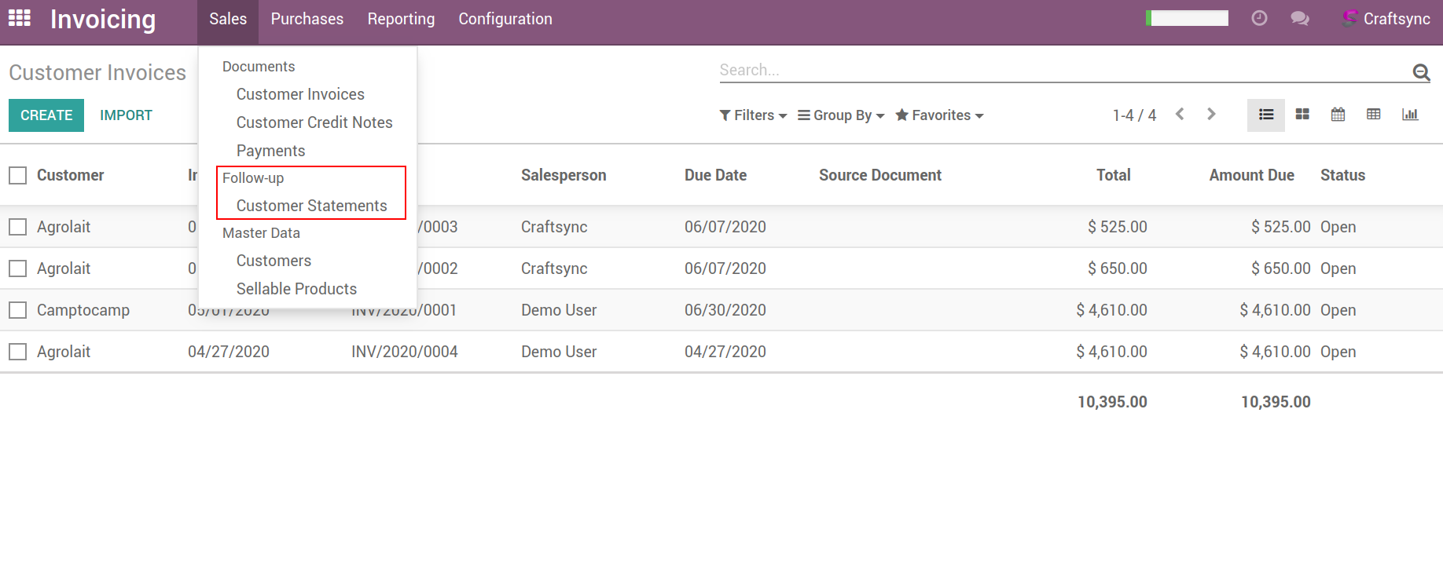Toggle the select-all checkbox in header
Screen dimensions: 1443x588
tap(18, 175)
